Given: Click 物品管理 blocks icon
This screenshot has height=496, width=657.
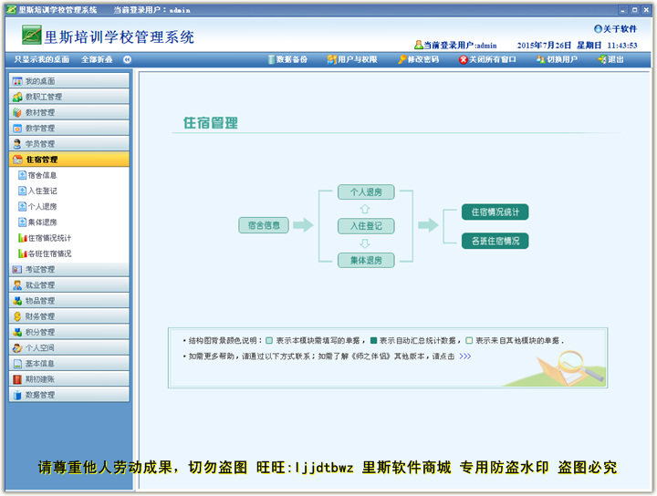Looking at the screenshot, I should point(17,301).
